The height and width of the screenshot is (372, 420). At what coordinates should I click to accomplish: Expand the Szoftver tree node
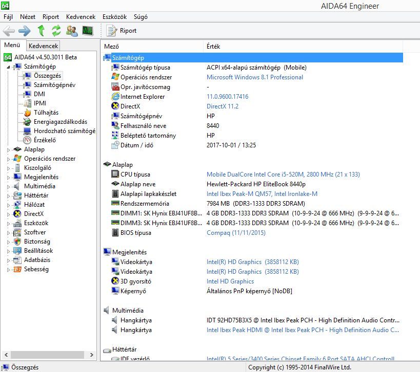coord(8,233)
